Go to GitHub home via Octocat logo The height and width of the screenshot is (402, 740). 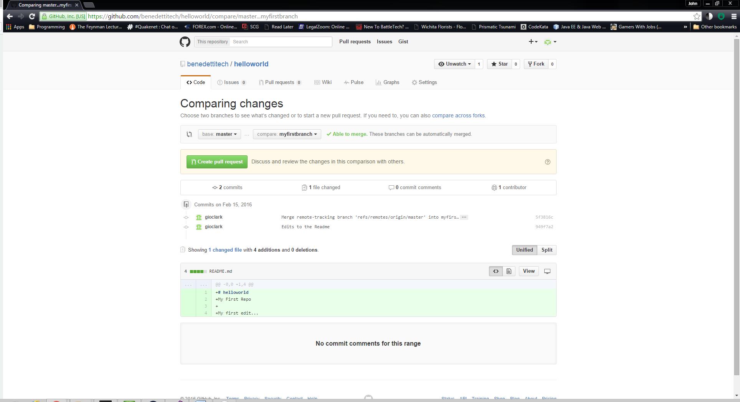pos(185,42)
